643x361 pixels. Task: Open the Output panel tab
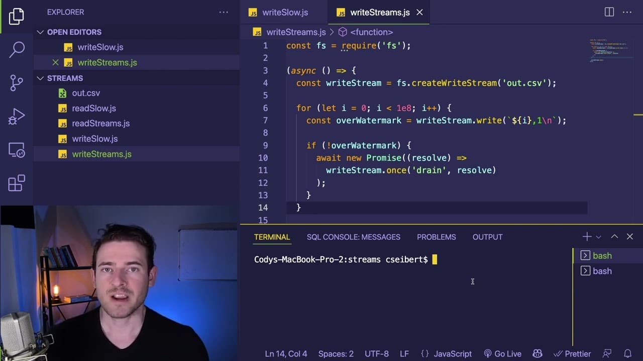[x=487, y=237]
